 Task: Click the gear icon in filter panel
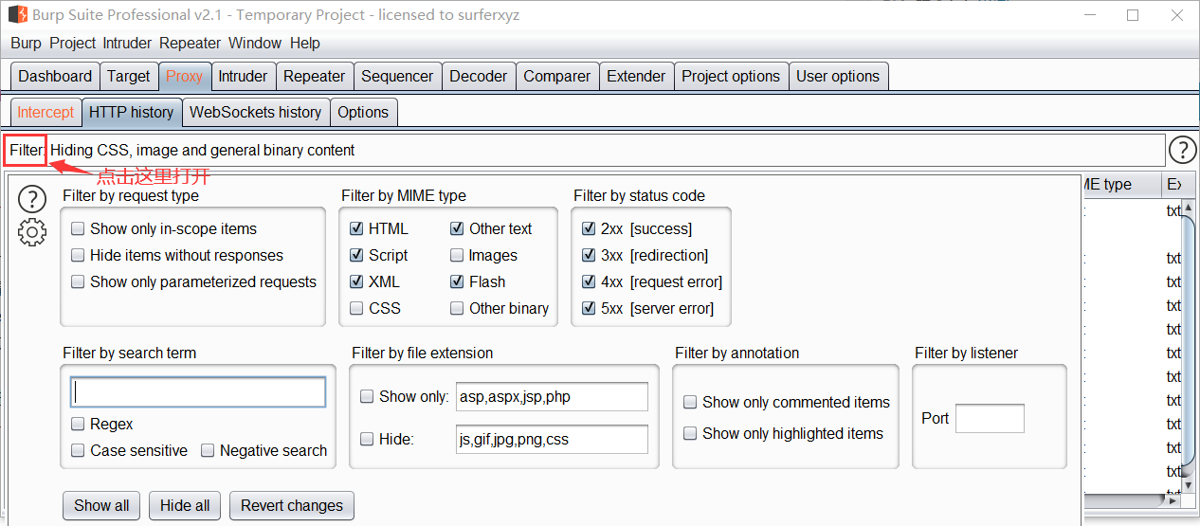point(32,231)
